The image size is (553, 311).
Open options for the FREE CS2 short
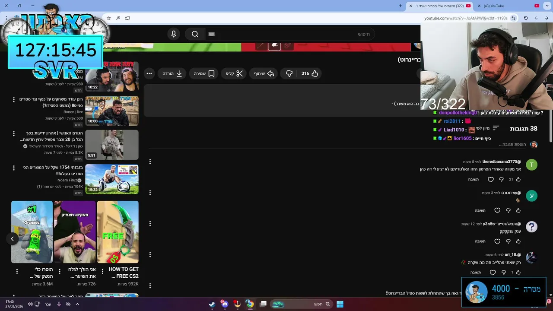tap(102, 271)
